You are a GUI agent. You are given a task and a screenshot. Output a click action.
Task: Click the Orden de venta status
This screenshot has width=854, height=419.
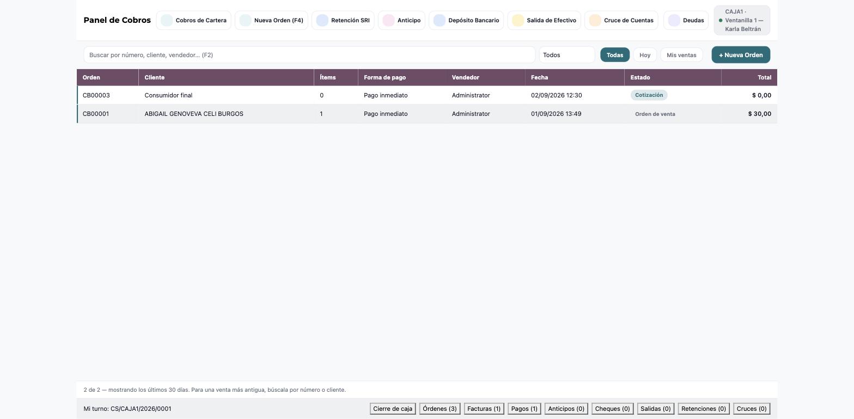(655, 114)
